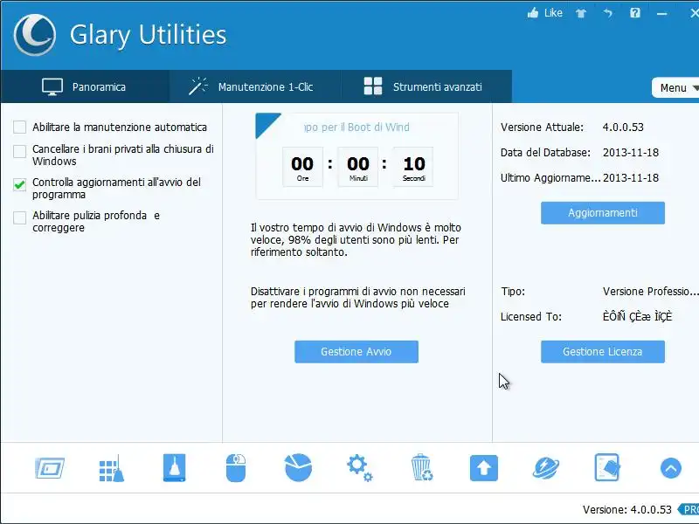Launch the file shredder document icon
The image size is (699, 524).
pos(607,467)
